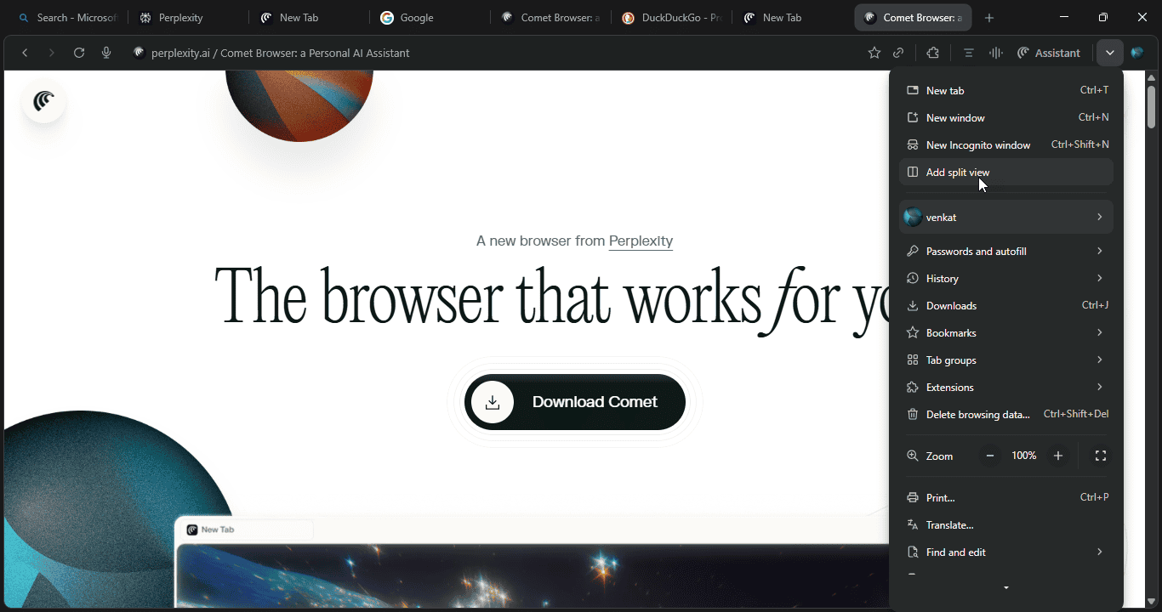The width and height of the screenshot is (1162, 612).
Task: Expand the venkat profile entry
Action: 1006,217
